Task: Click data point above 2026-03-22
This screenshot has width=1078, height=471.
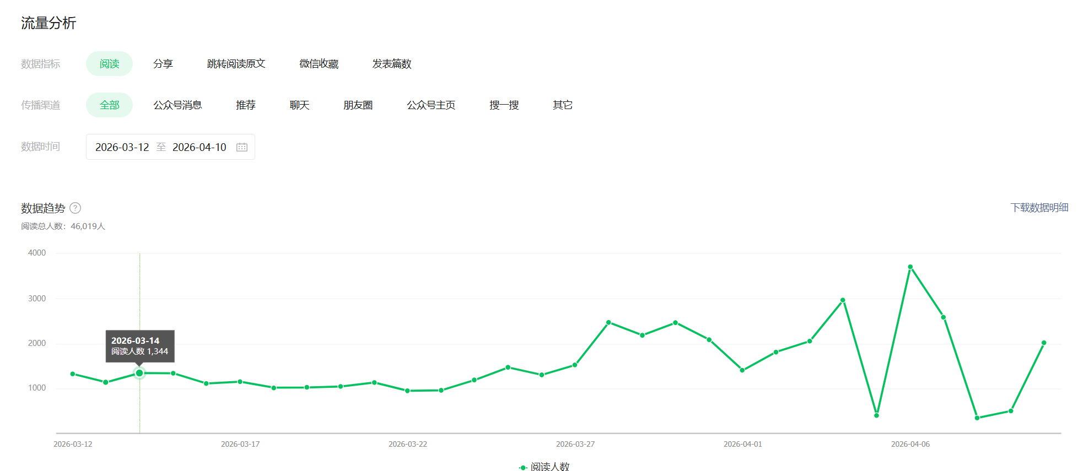Action: [407, 391]
